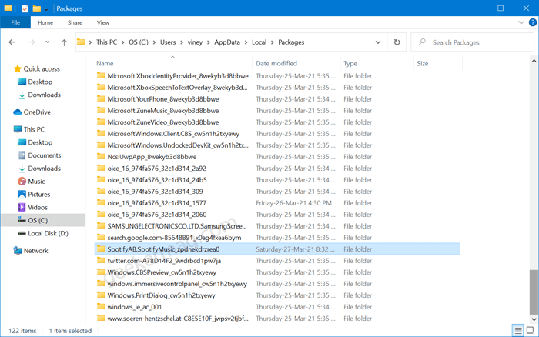Refresh the Packages folder view
Image resolution: width=539 pixels, height=337 pixels.
397,42
